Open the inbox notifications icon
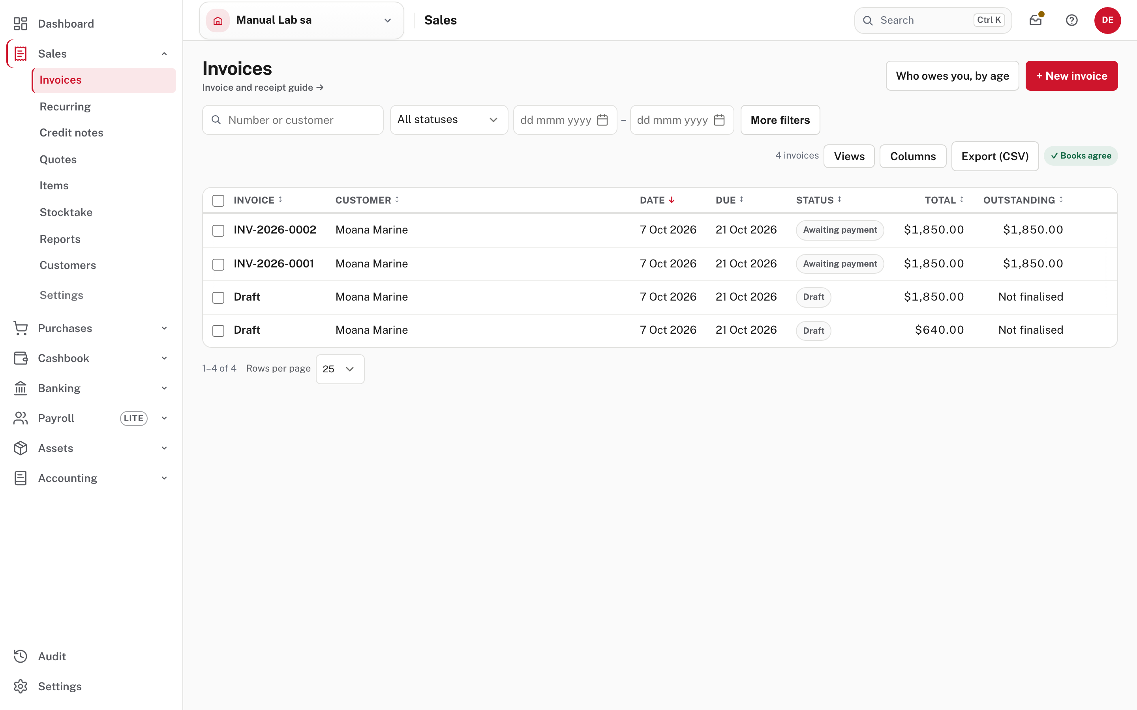Screen dimensions: 1137x710 pyautogui.click(x=1036, y=20)
